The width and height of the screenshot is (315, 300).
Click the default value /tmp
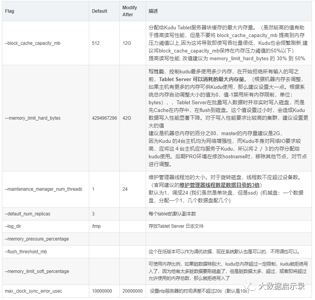[96, 226]
